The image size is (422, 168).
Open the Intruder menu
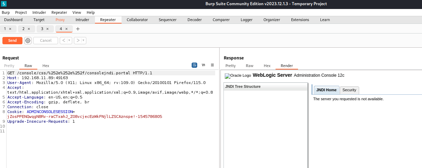coord(39,12)
